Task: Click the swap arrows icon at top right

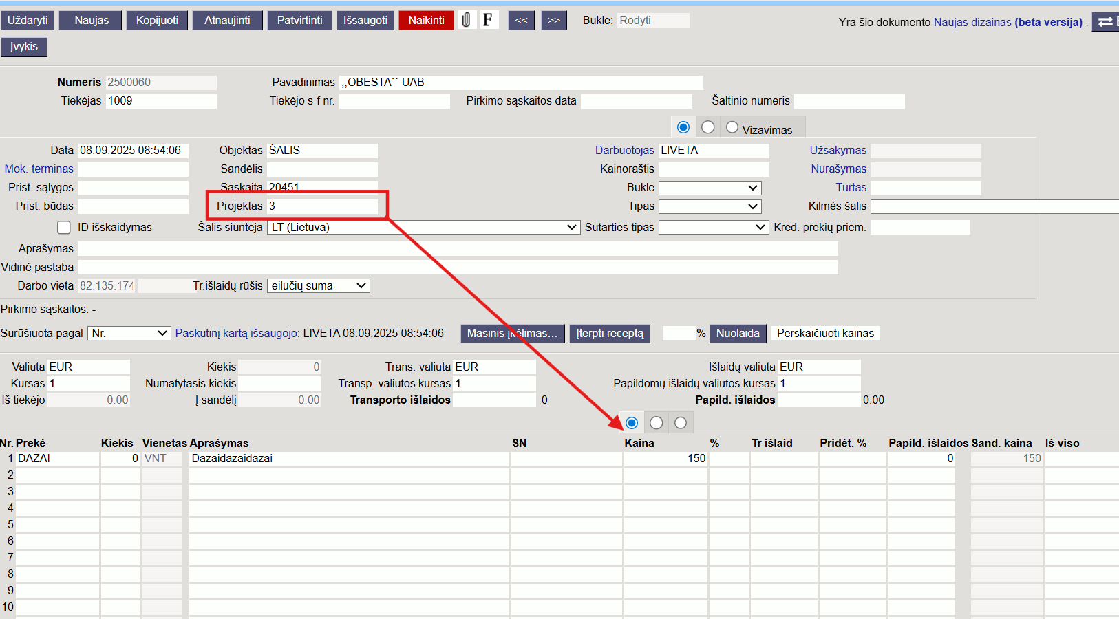Action: coord(1106,21)
